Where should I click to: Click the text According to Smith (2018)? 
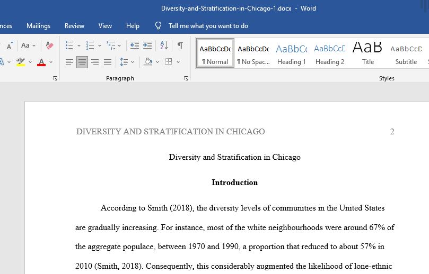[147, 208]
